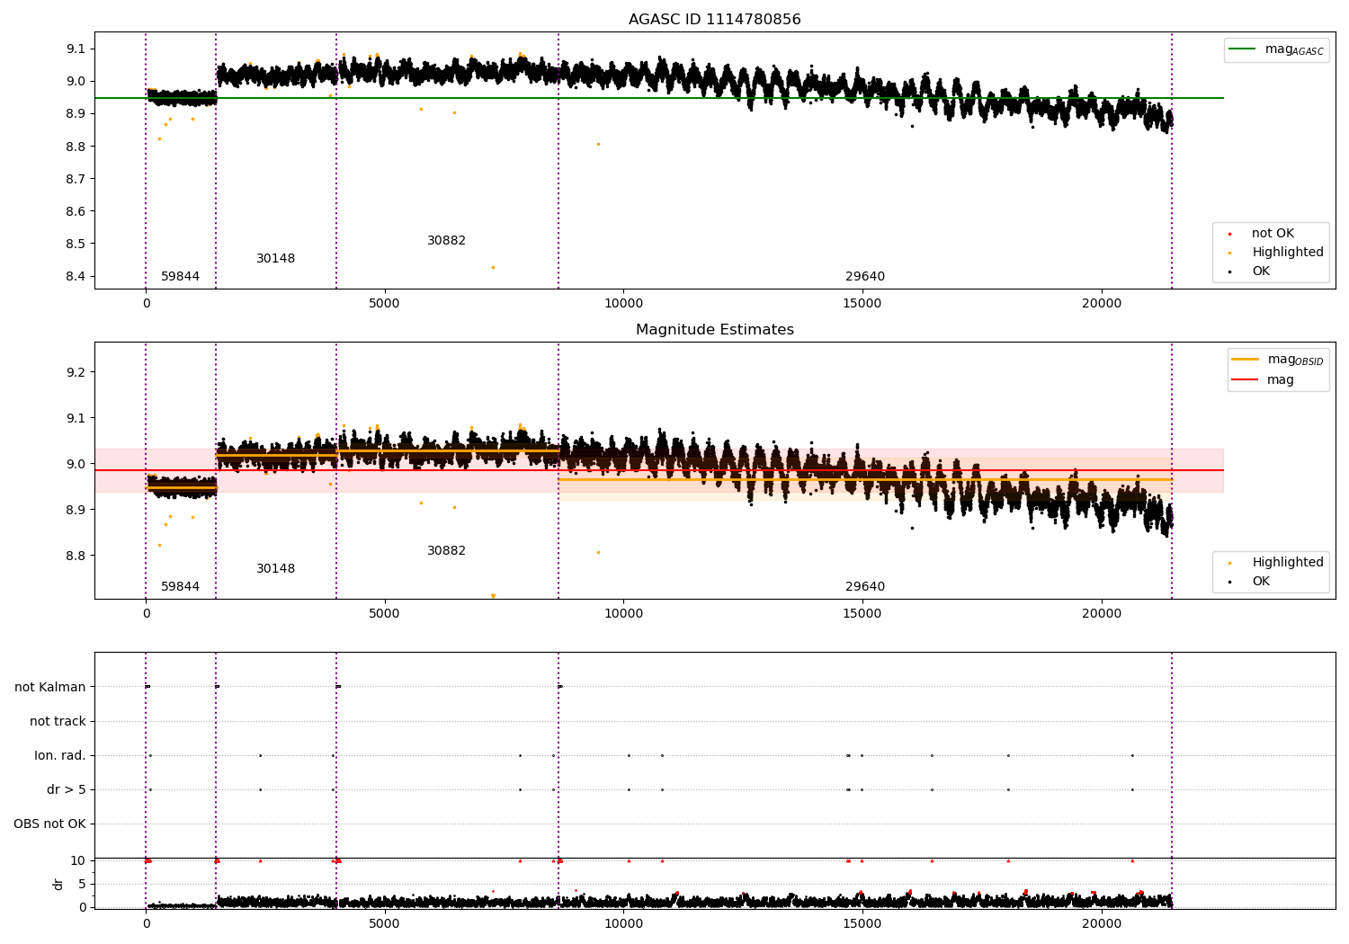Click the 10000 x-tick of Magnitude Estimates plot
This screenshot has width=1349, height=944.
(623, 613)
